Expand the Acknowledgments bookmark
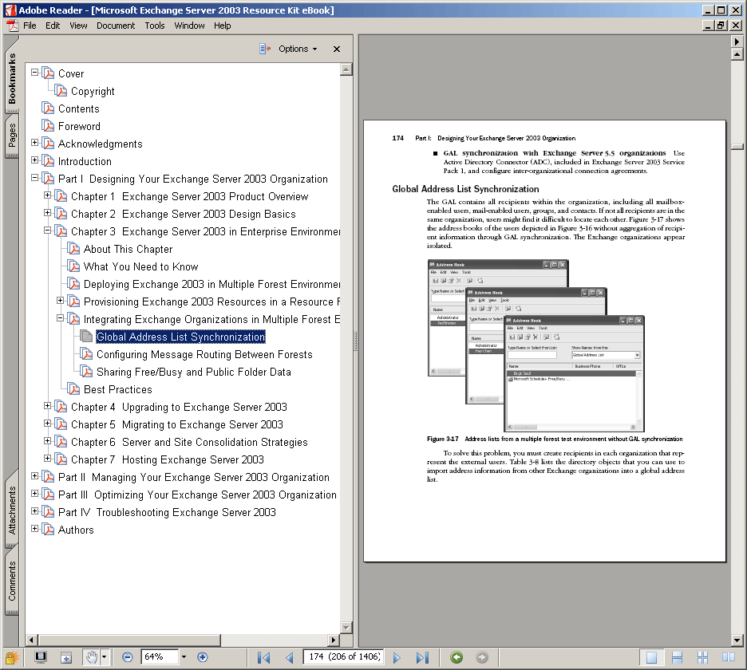Screen dimensions: 747x670 tap(35, 143)
